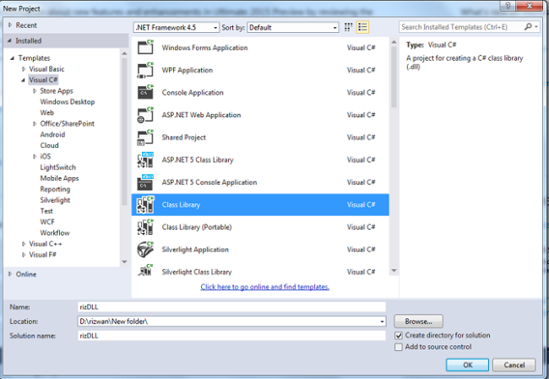Image resolution: width=549 pixels, height=379 pixels.
Task: Click the project Name input field
Action: click(231, 307)
